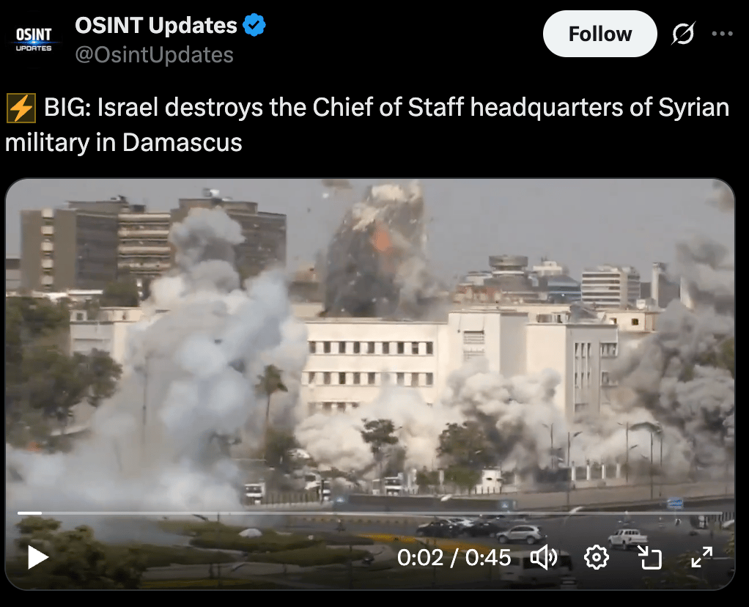Click the OSINT Updates display name

point(155,26)
